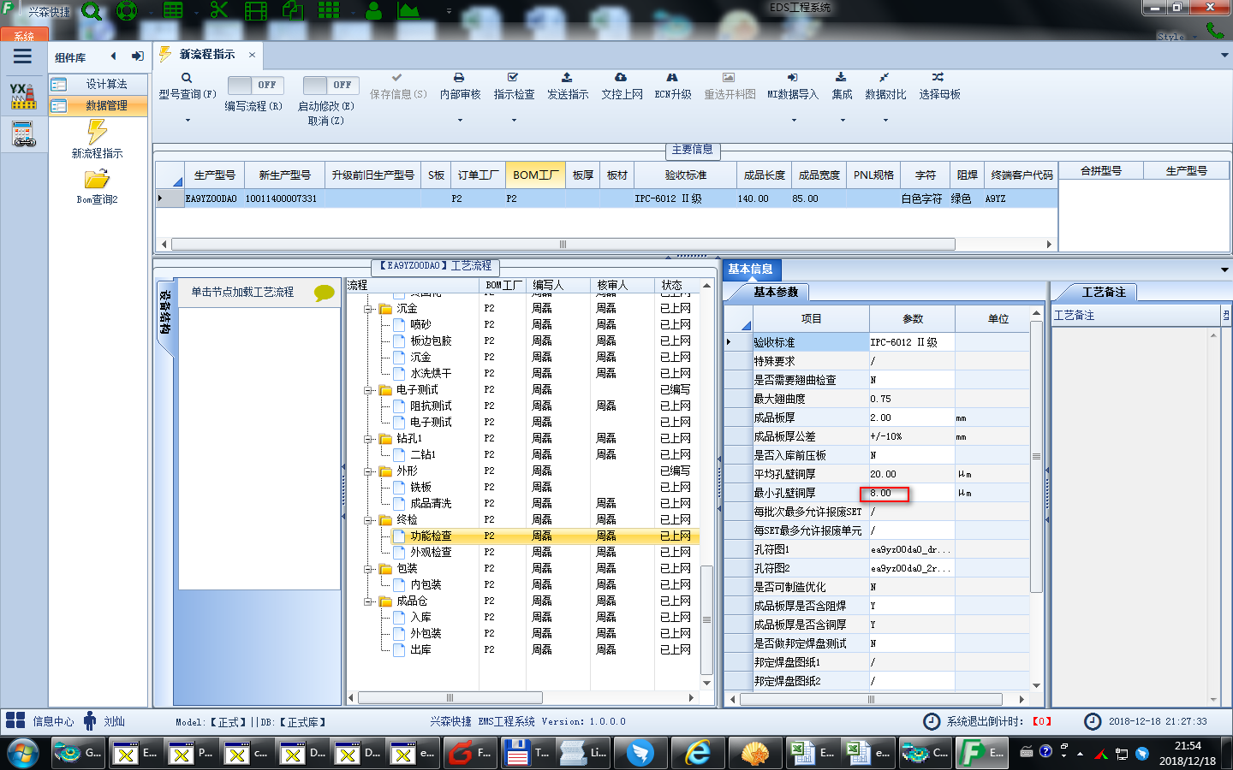This screenshot has width=1233, height=770.
Task: Click 成品长度 column header
Action: [x=764, y=175]
